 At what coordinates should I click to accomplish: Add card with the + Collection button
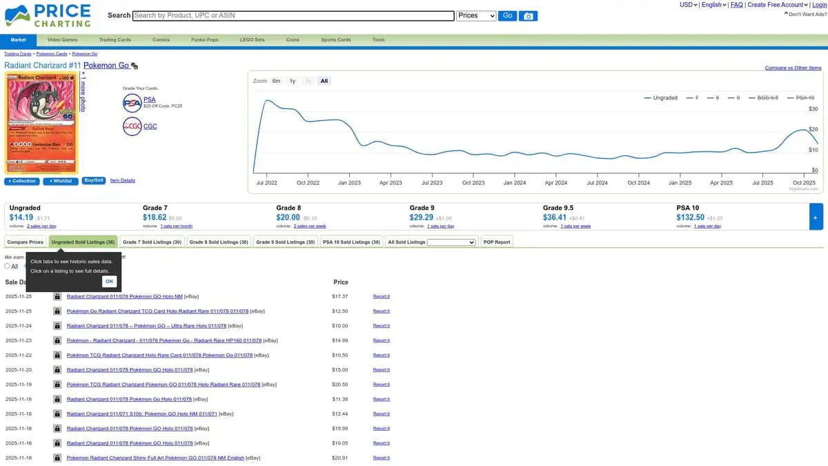point(21,181)
